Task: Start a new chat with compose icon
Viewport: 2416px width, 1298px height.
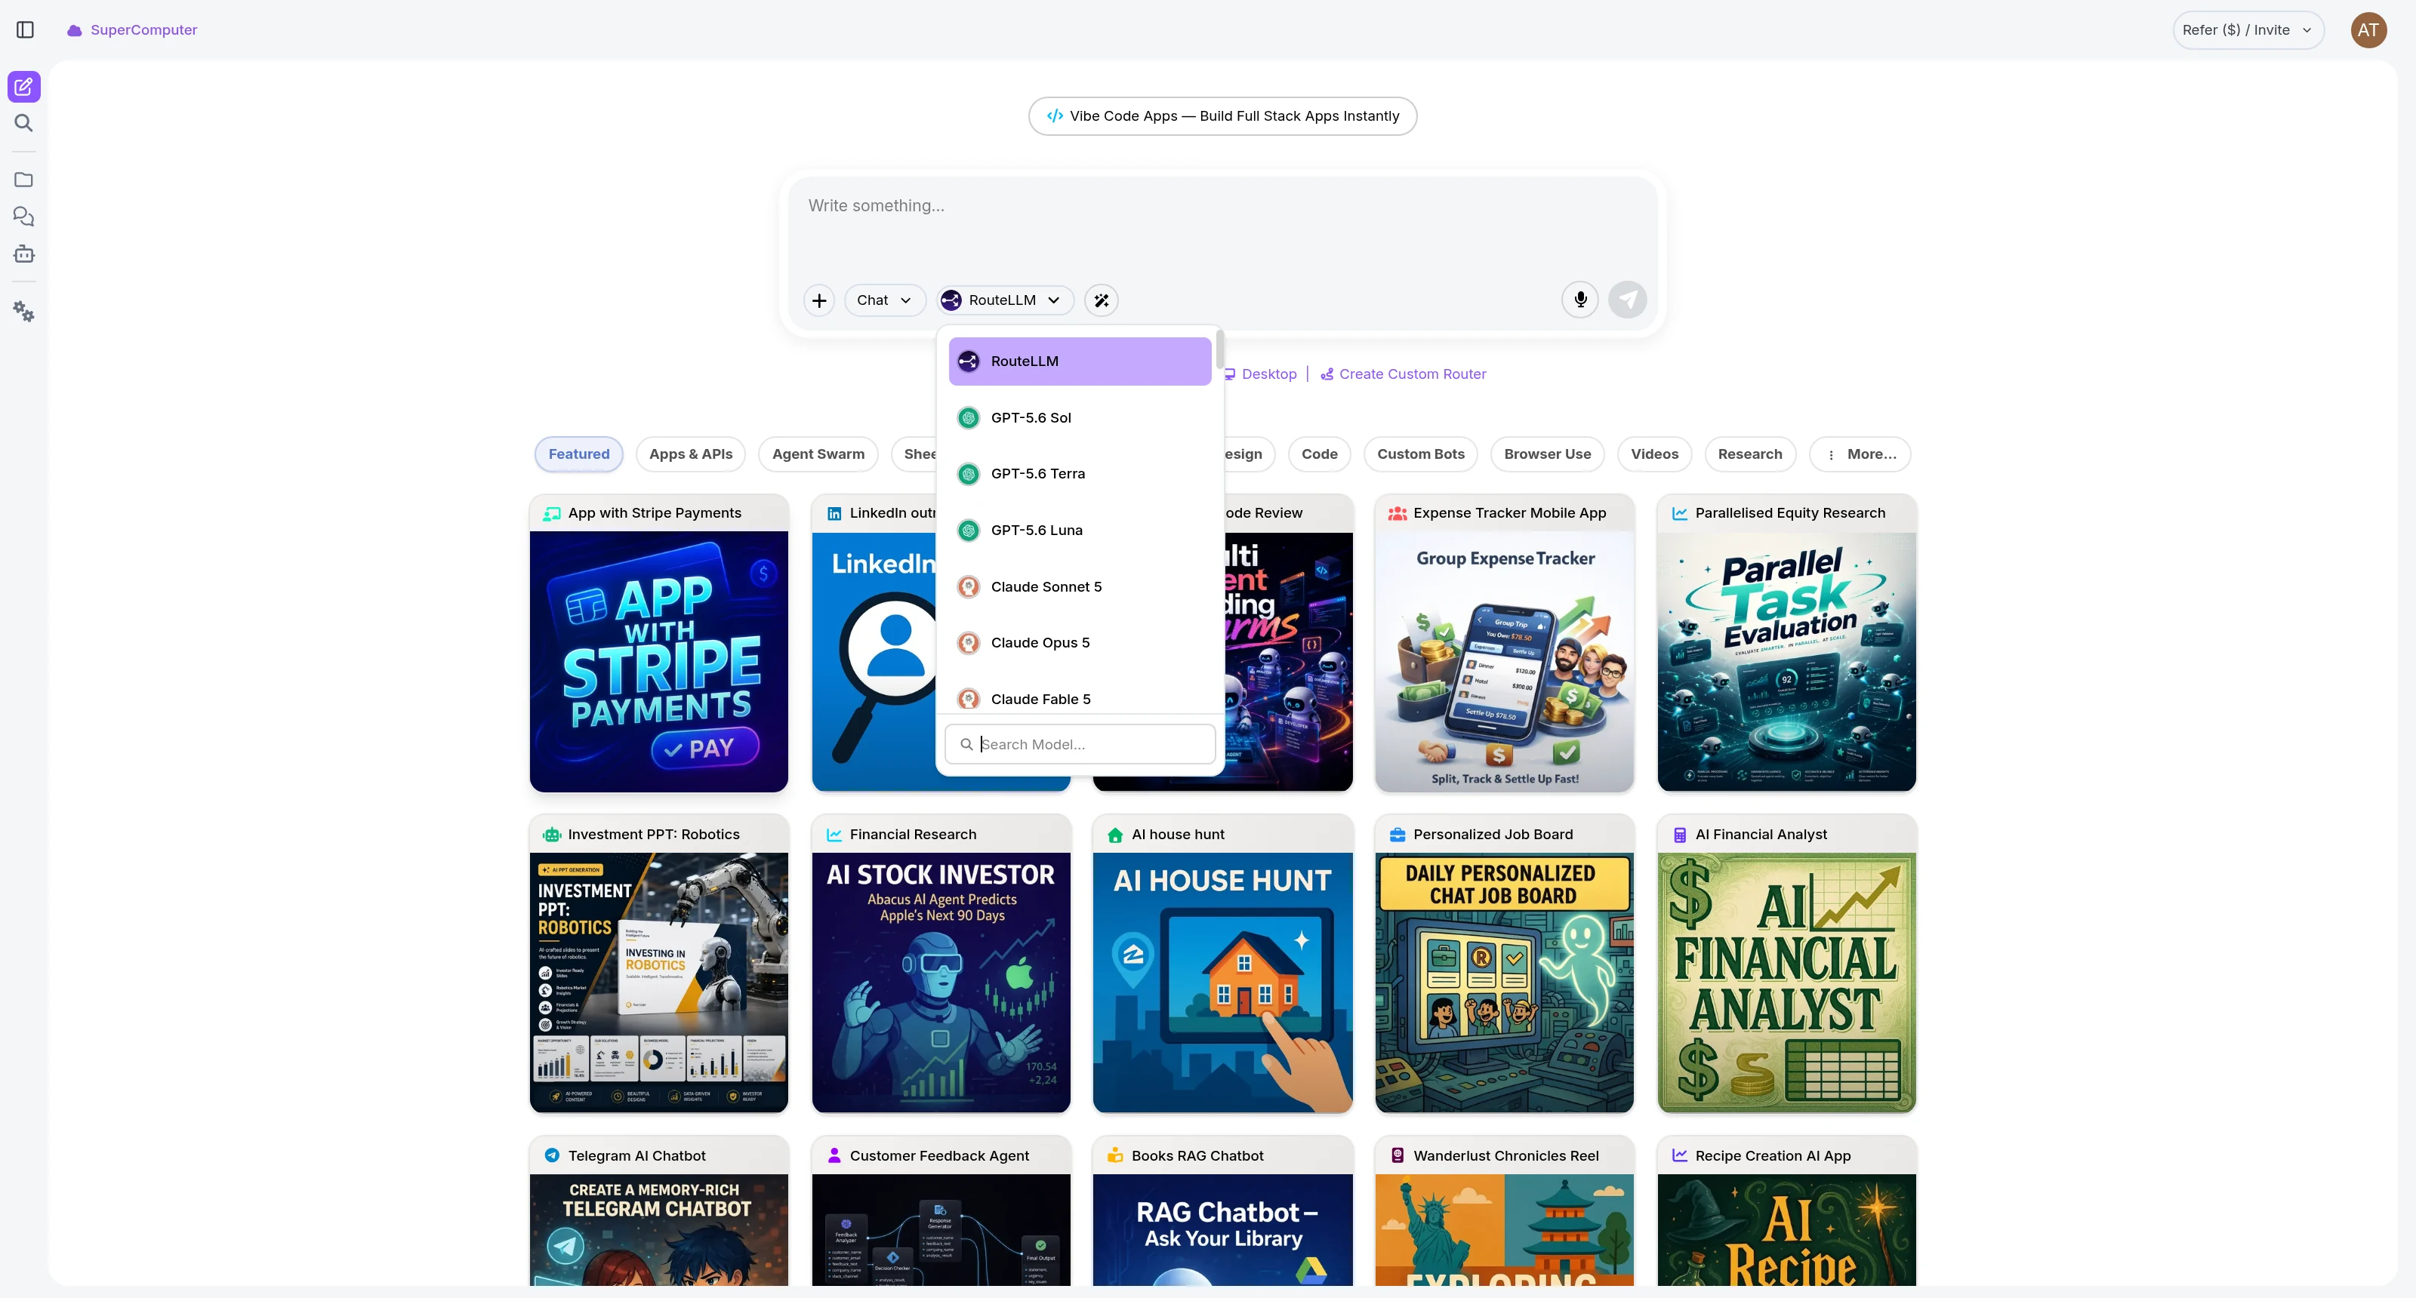Action: coord(24,87)
